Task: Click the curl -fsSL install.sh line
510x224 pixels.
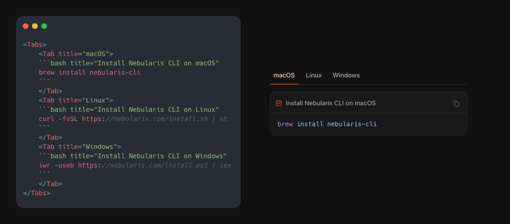Action: coord(133,119)
